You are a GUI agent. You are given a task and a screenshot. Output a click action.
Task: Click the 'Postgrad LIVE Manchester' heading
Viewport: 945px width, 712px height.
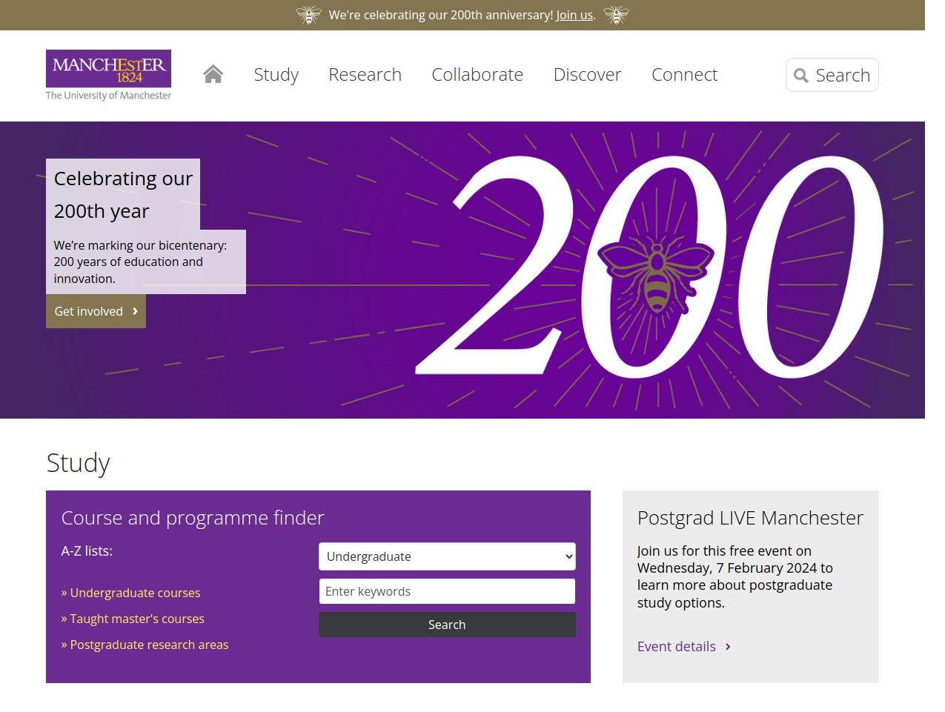[x=750, y=517]
